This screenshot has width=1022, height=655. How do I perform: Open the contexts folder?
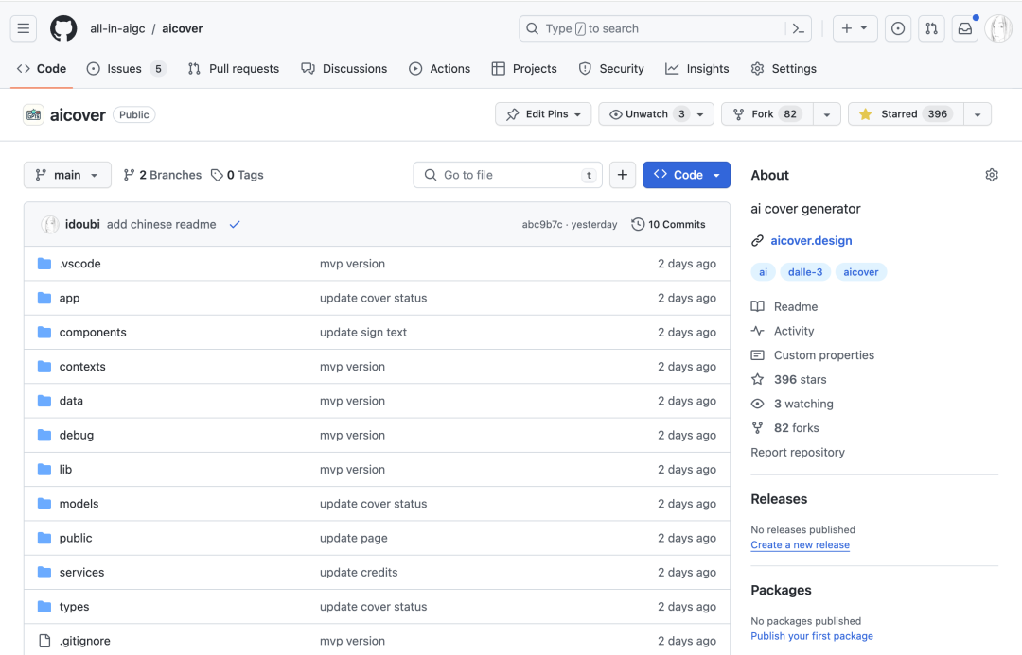[82, 367]
